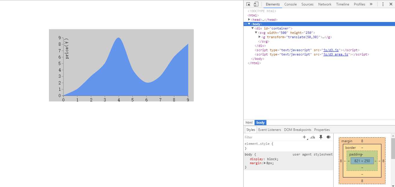Open the Profiles tab
Image resolution: width=395 pixels, height=187 pixels.
(x=359, y=4)
